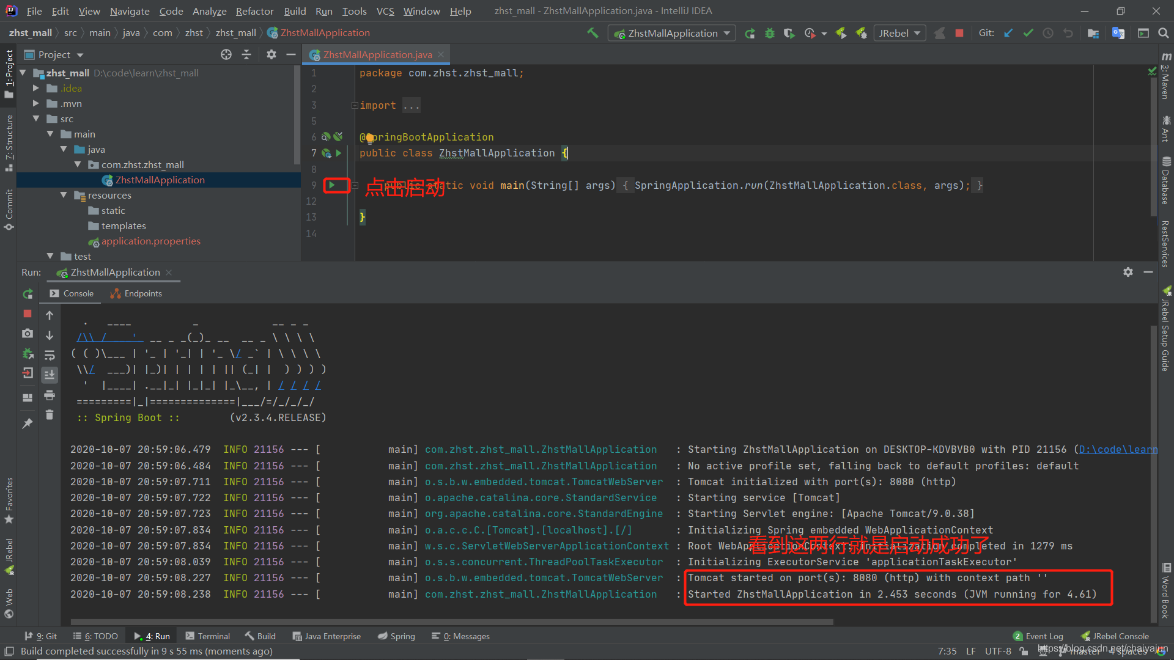Toggle the Word Book tool window stripe
This screenshot has height=660, width=1174.
click(x=1165, y=590)
